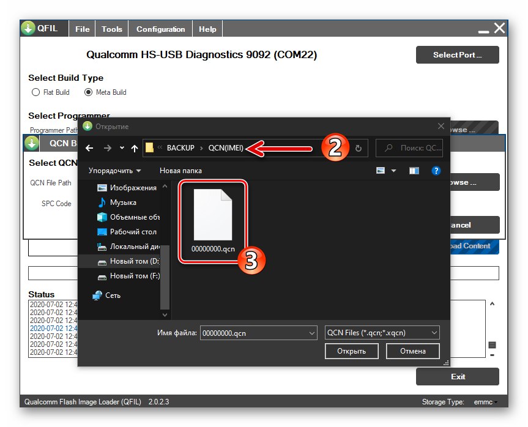
Task: Click the Новый том (F:) drive icon
Action: tap(102, 277)
